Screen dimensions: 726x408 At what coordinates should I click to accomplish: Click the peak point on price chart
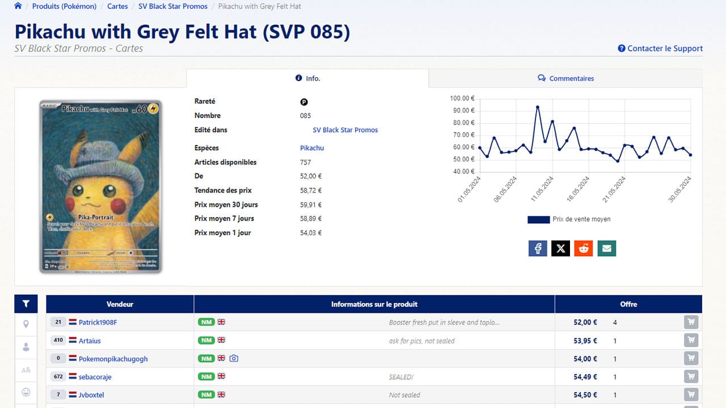click(x=537, y=107)
